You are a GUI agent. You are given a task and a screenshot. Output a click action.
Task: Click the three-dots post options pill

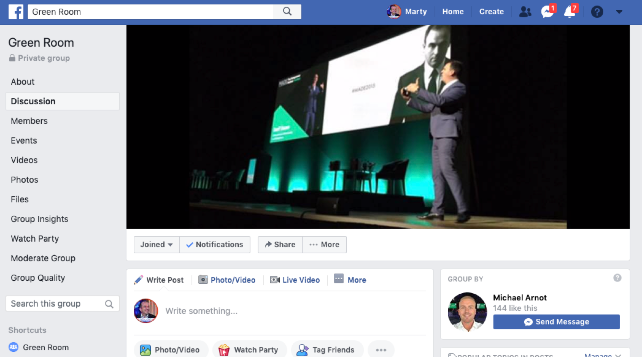coord(381,350)
